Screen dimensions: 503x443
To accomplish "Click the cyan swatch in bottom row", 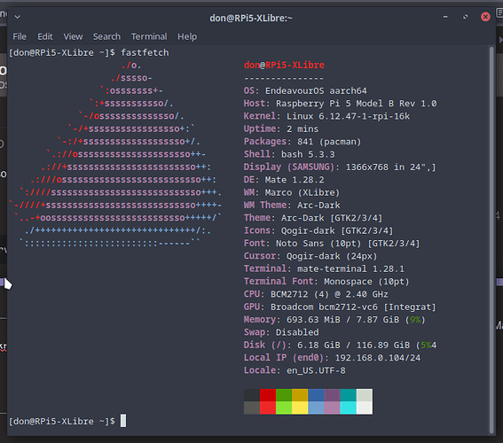I will click(x=349, y=408).
